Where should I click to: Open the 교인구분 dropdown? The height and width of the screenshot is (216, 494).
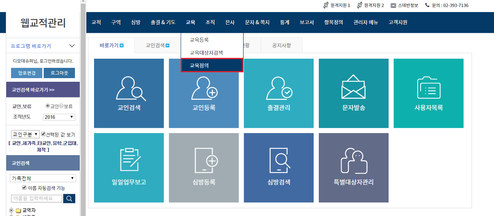(25, 134)
